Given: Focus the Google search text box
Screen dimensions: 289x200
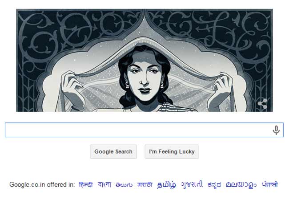Looking at the screenshot, I should click(x=144, y=130).
